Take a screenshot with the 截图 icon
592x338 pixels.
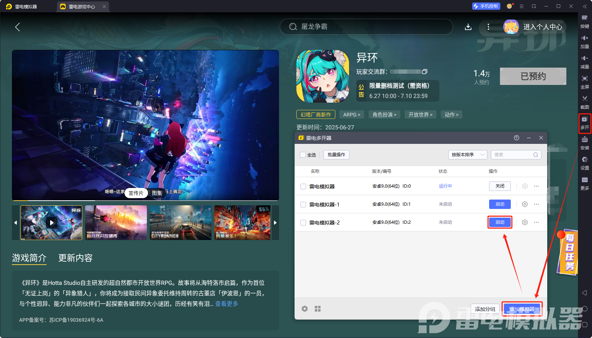point(585,103)
